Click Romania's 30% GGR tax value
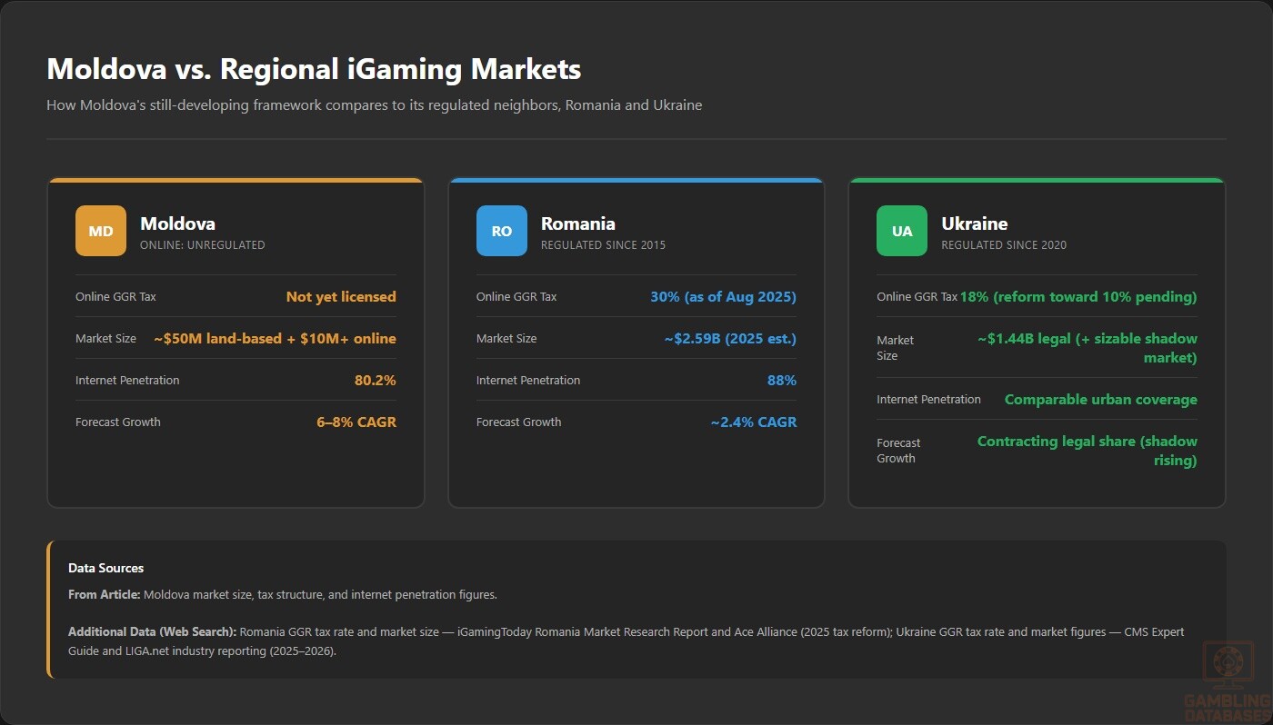This screenshot has width=1273, height=725. (x=723, y=296)
